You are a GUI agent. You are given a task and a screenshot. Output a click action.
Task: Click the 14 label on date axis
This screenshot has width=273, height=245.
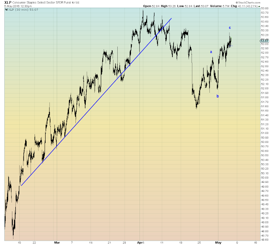90,242
